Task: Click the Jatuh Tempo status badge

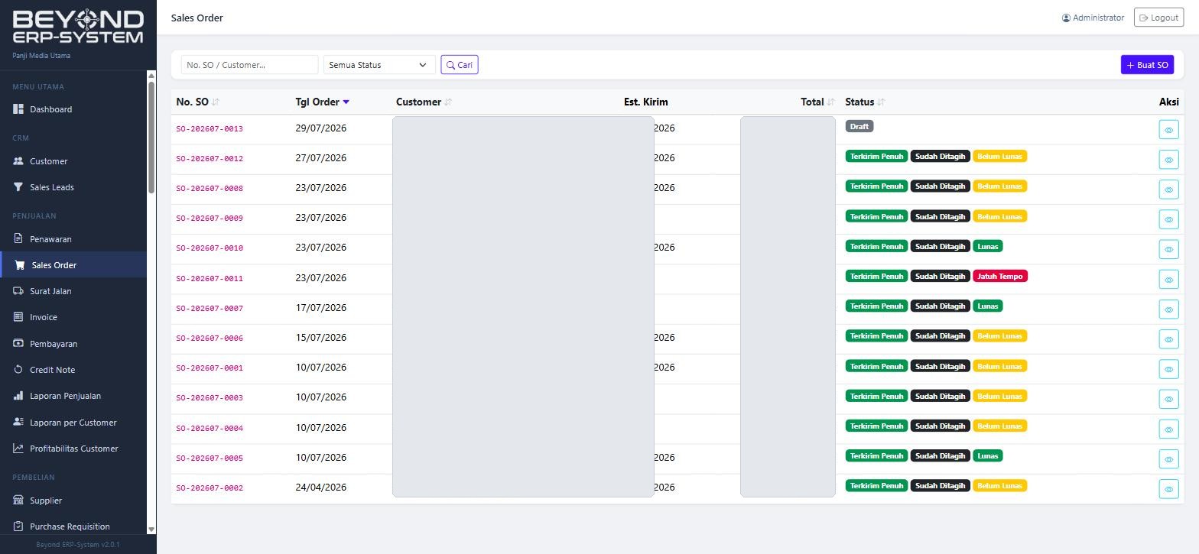Action: point(1000,276)
